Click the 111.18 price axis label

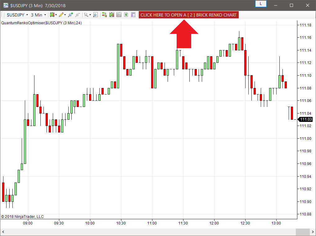[x=305, y=25]
